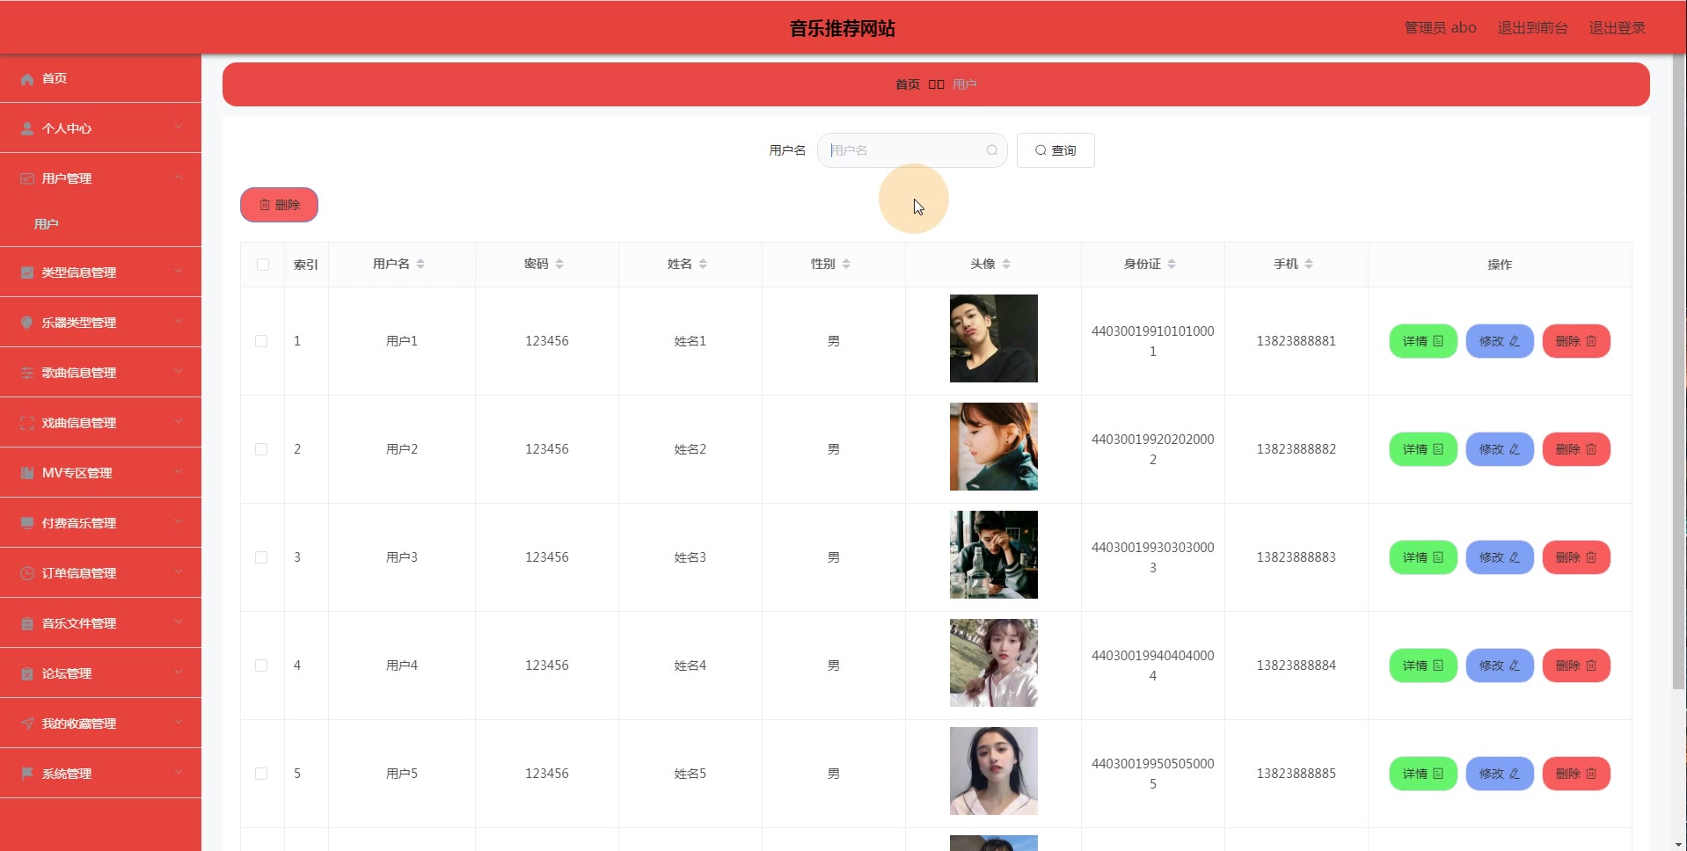Click the 查询 search button

click(1055, 150)
